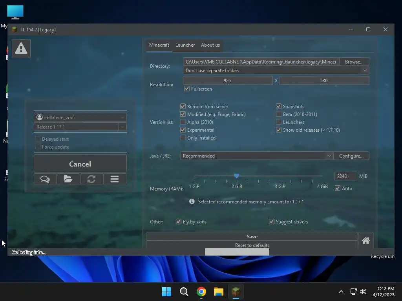Open the network status tray icon
Screen dimensions: 402x301
pyautogui.click(x=354, y=292)
